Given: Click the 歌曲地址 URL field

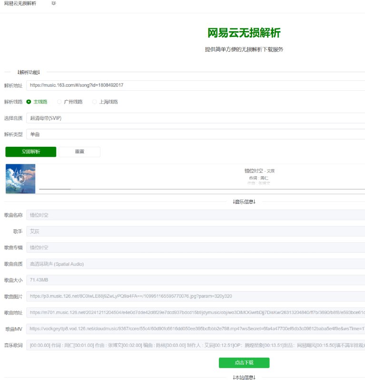Looking at the screenshot, I should coord(196,313).
